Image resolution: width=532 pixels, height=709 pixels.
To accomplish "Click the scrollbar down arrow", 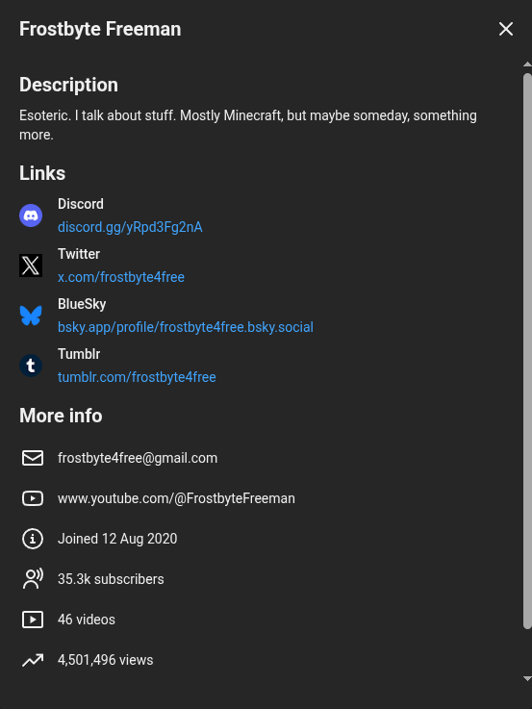I will pos(527,678).
